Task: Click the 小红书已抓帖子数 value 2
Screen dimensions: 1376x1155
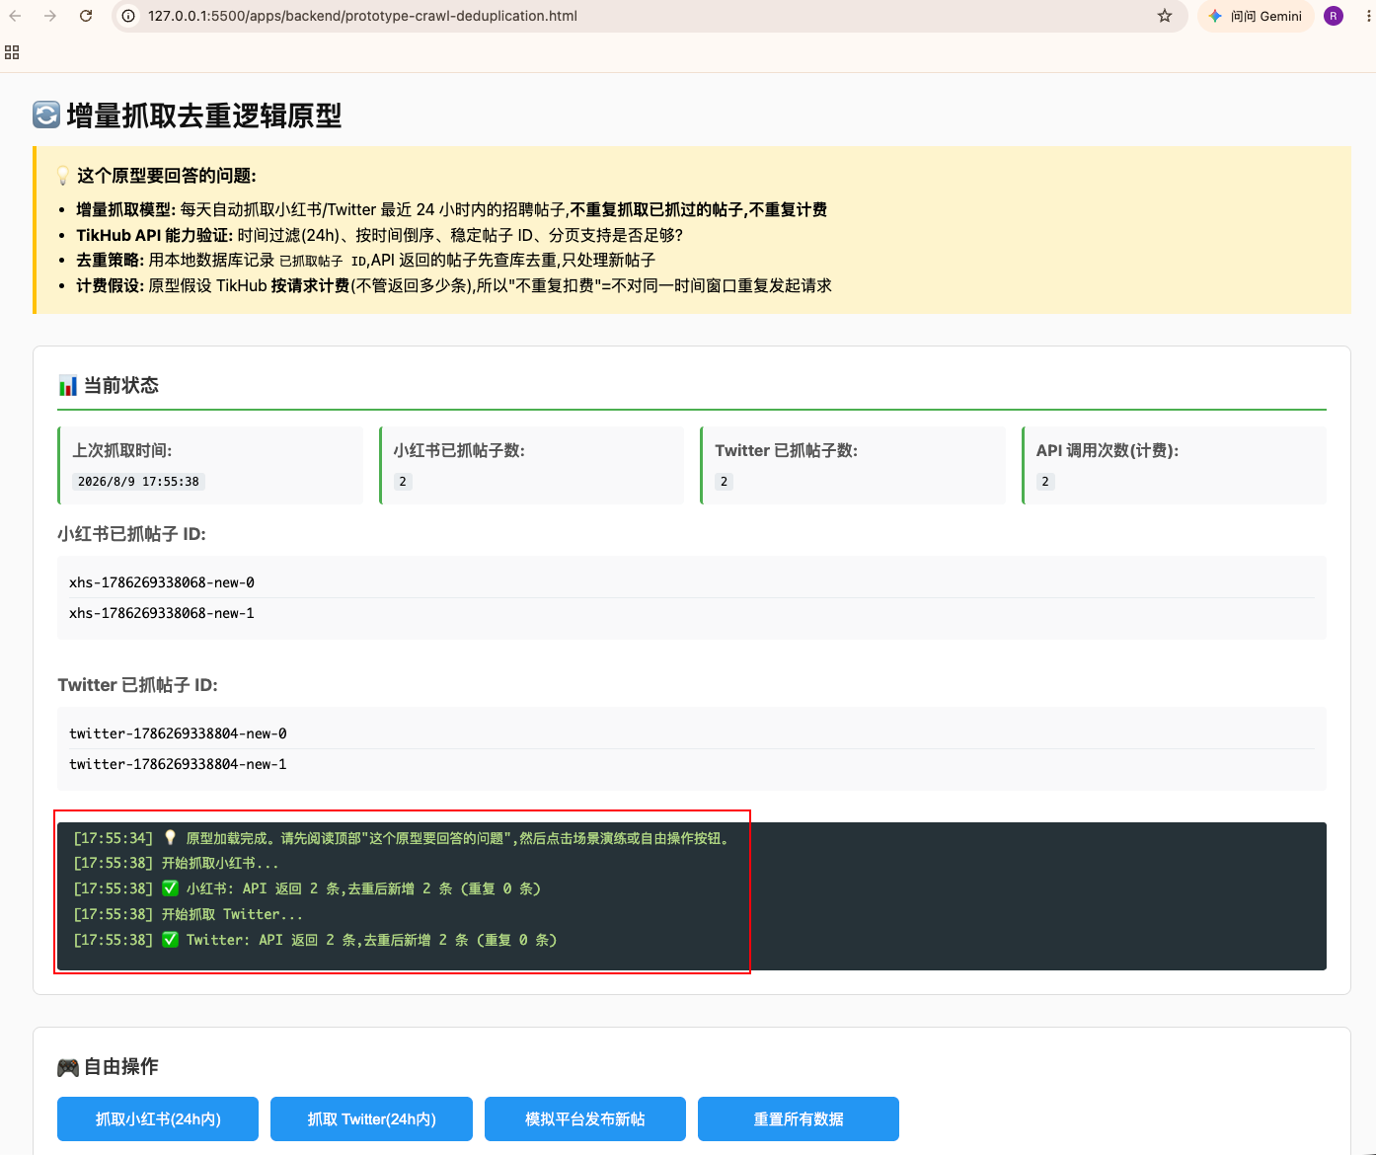Action: click(x=403, y=482)
